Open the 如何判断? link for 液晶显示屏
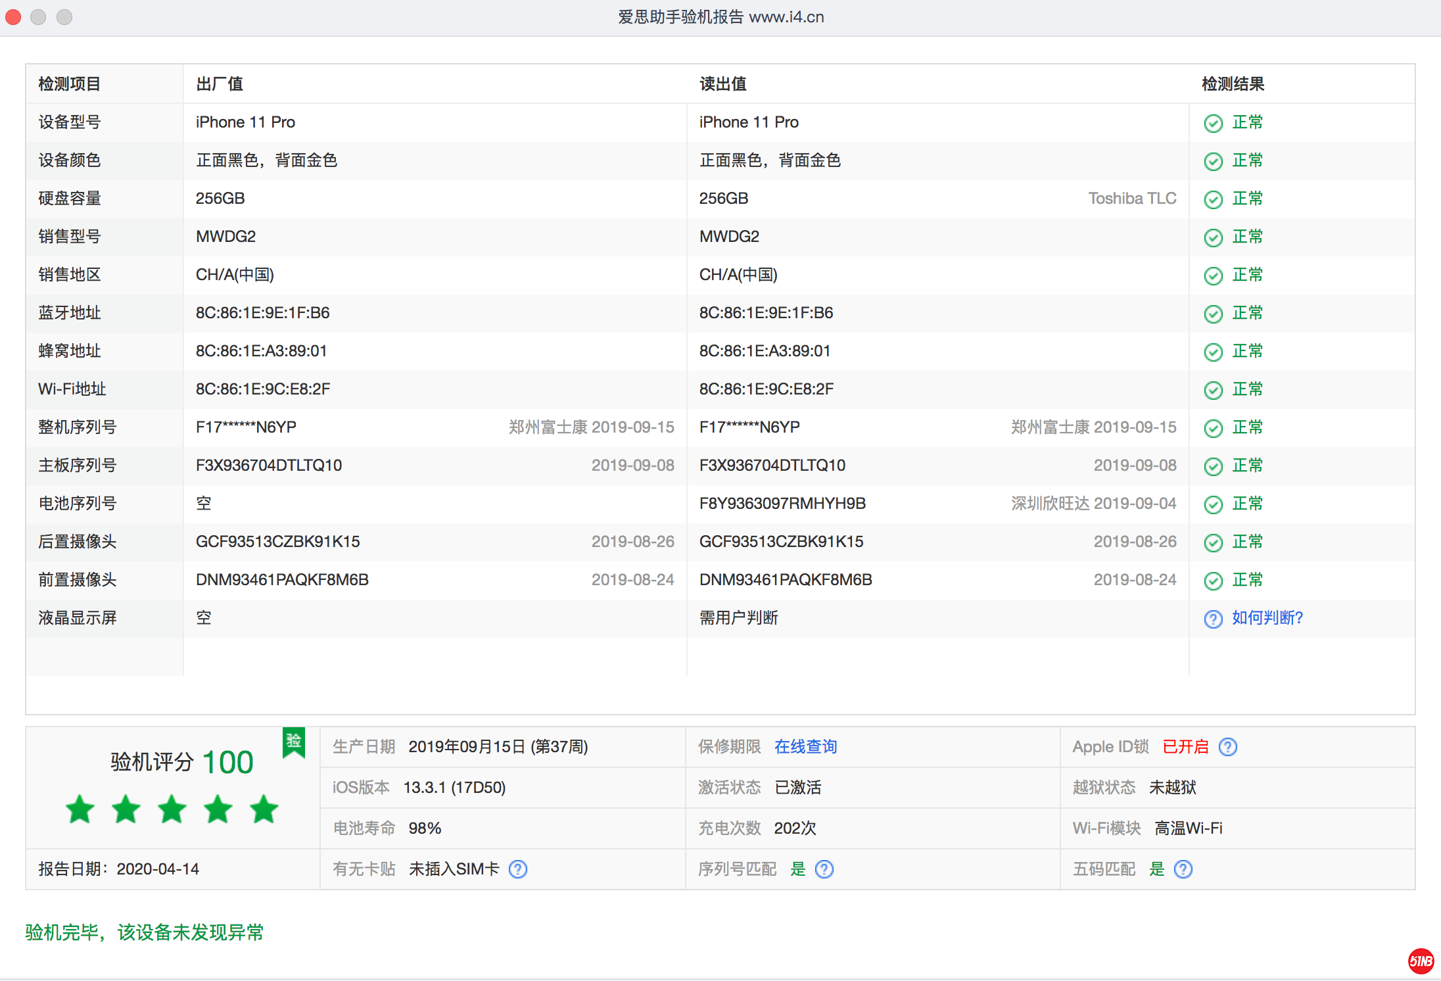1441x981 pixels. [x=1267, y=618]
